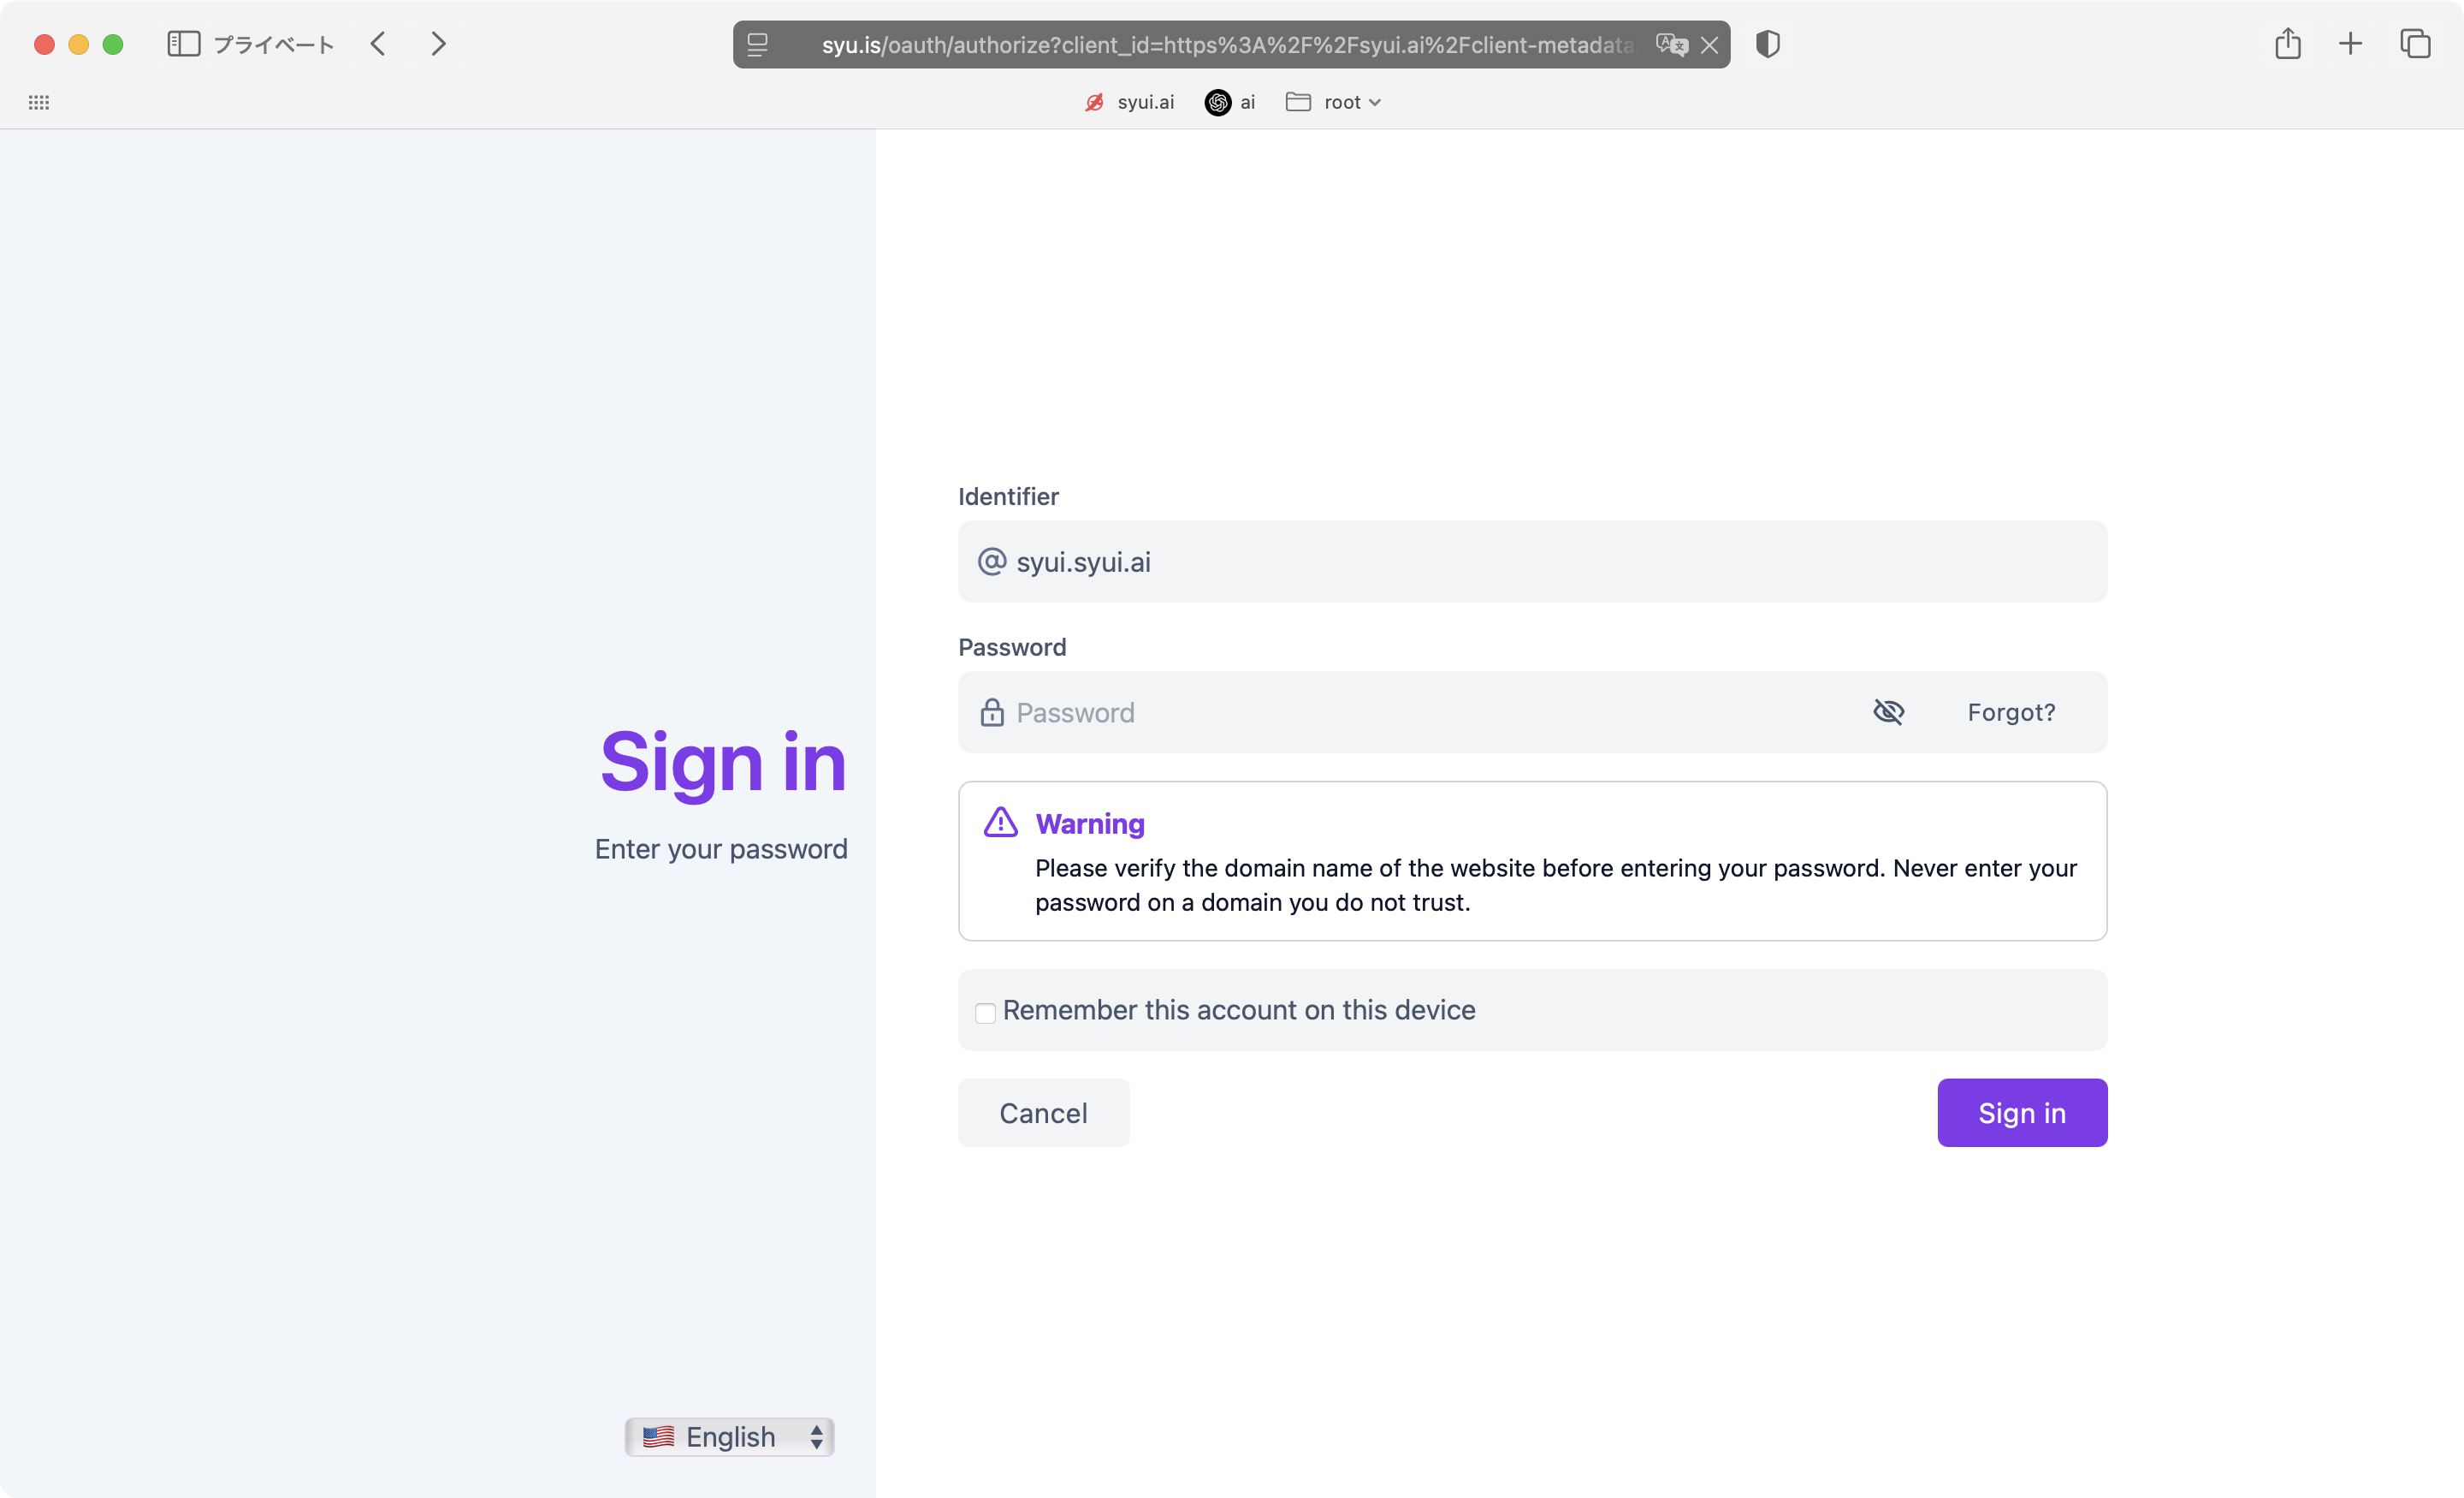Image resolution: width=2464 pixels, height=1498 pixels.
Task: Click the Forgot? link
Action: [2011, 712]
